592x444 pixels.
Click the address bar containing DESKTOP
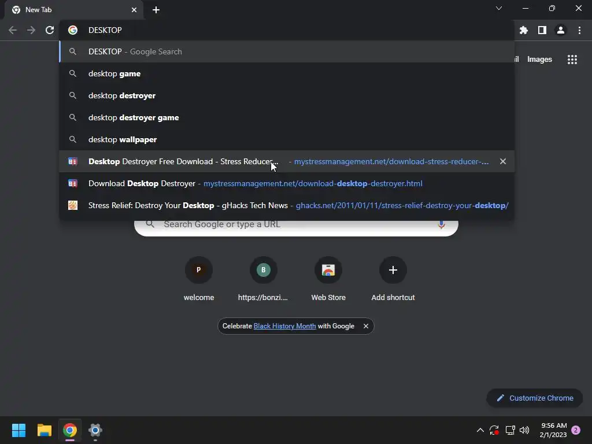pyautogui.click(x=287, y=30)
